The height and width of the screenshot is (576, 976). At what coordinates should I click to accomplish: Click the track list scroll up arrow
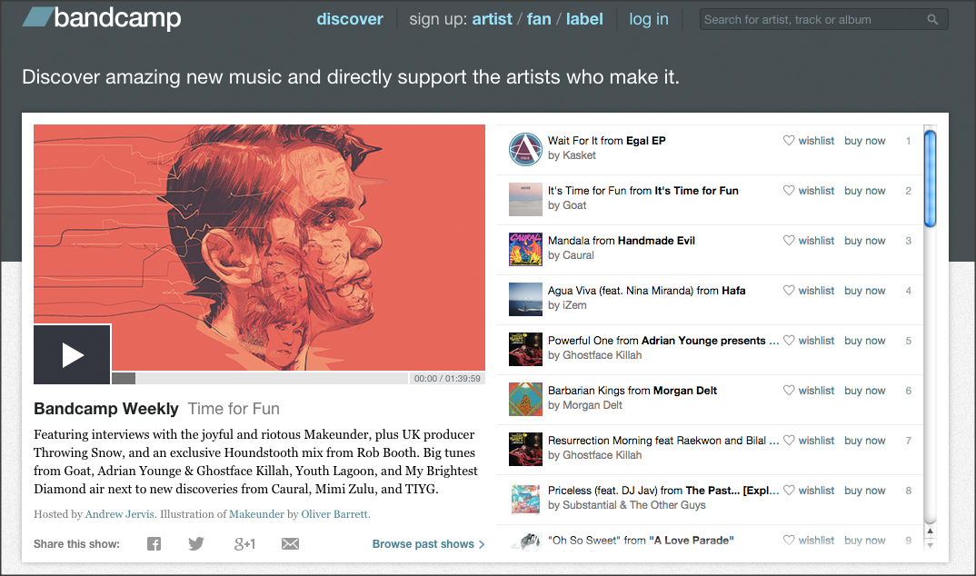point(930,531)
